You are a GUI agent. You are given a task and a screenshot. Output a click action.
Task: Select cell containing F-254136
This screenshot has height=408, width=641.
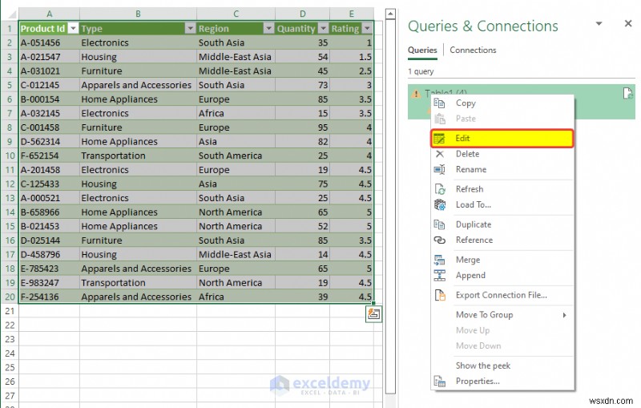tap(49, 297)
